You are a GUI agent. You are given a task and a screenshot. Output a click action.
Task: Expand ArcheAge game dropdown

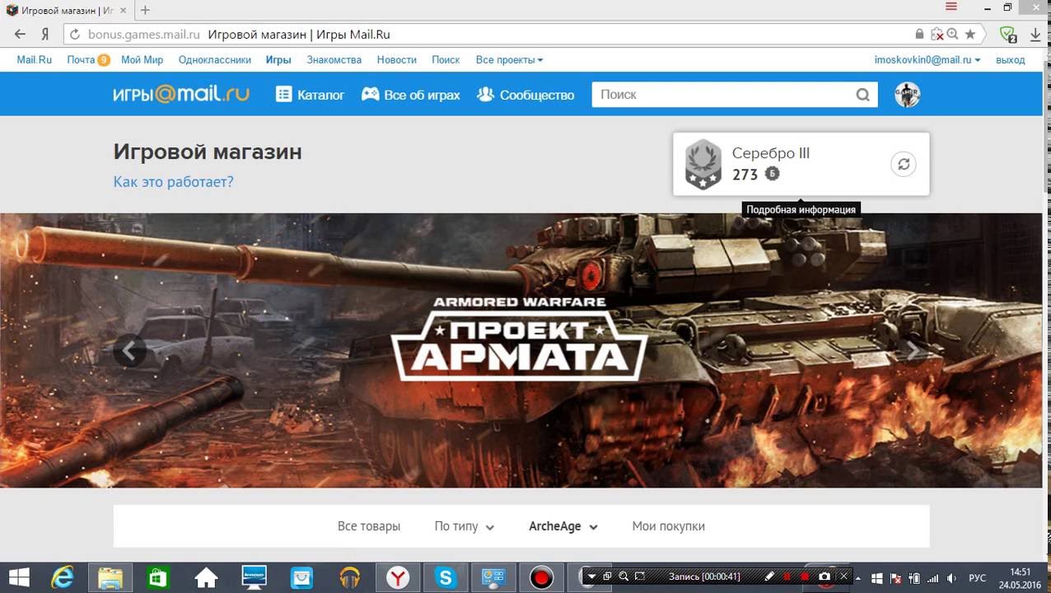[563, 526]
